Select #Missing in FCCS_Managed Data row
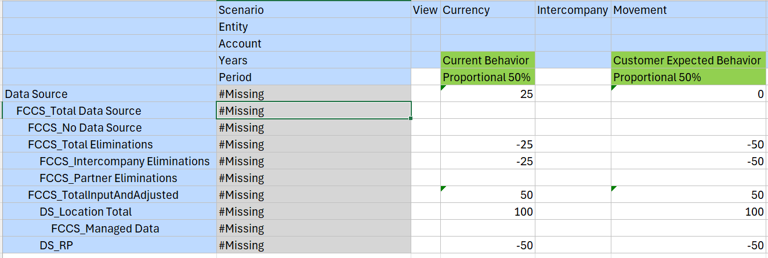768x258 pixels. pos(314,228)
